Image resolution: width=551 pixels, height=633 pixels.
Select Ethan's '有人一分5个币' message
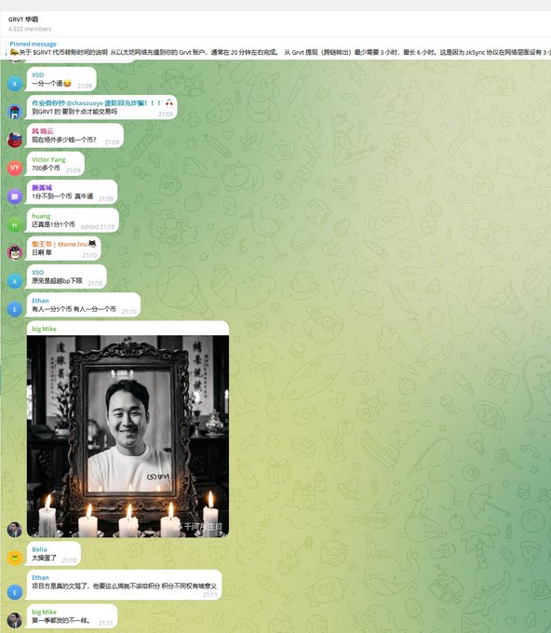click(x=84, y=305)
